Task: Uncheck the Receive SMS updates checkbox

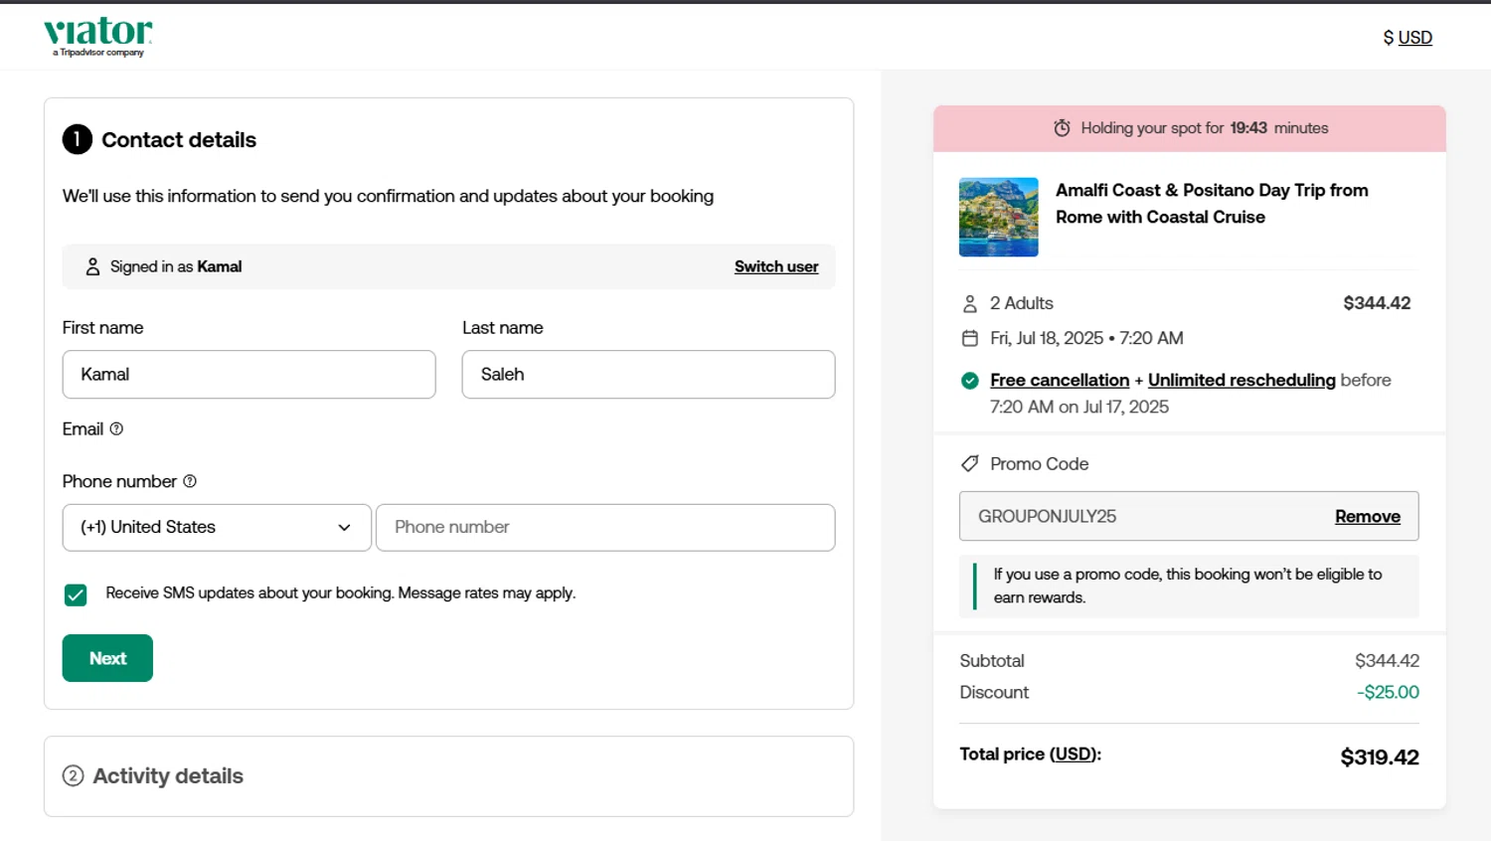Action: coord(76,594)
